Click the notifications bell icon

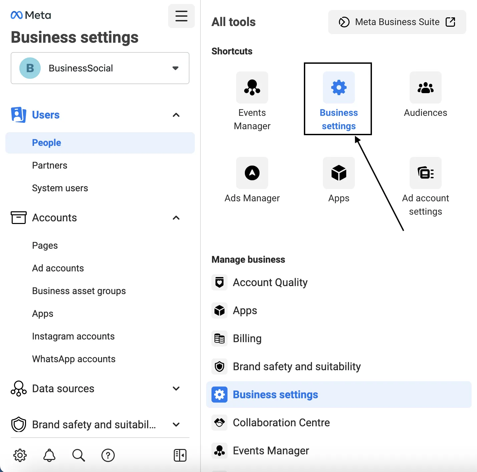click(x=49, y=455)
